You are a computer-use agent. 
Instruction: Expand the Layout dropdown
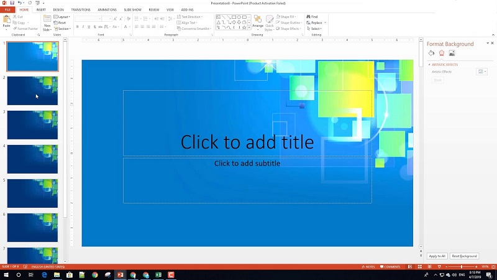point(63,17)
